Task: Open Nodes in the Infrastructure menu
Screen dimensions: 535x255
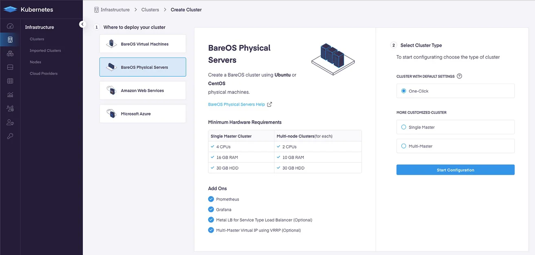Action: [x=35, y=62]
